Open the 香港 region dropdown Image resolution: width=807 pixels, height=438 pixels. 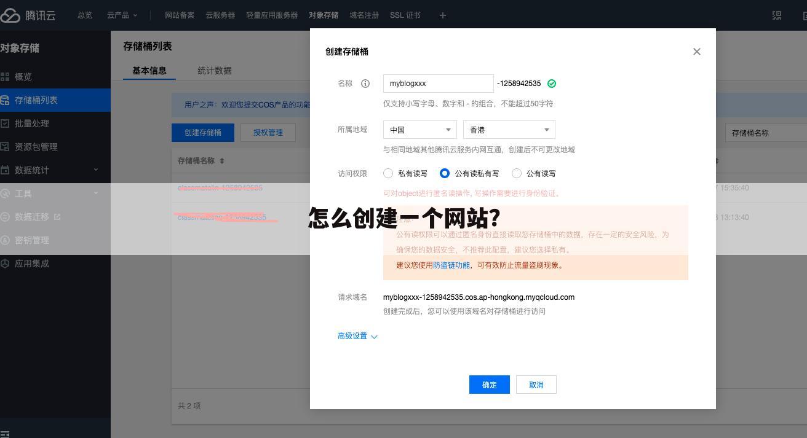[x=509, y=130]
